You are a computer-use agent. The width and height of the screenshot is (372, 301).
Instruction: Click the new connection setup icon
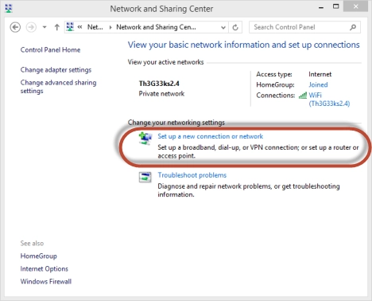point(145,139)
